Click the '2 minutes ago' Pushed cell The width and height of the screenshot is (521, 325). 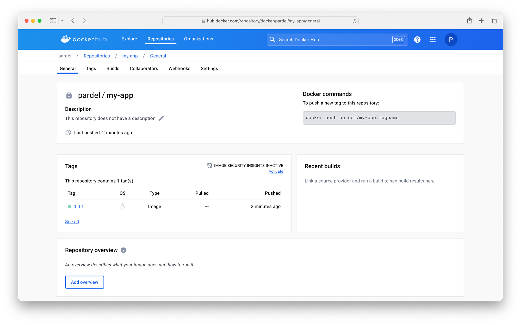click(266, 207)
